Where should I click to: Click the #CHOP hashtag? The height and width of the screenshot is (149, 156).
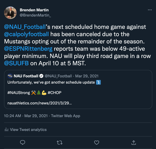(x=55, y=92)
